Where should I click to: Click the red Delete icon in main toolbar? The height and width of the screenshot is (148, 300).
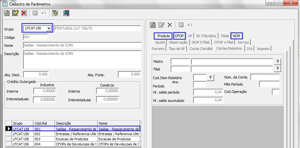[24, 13]
